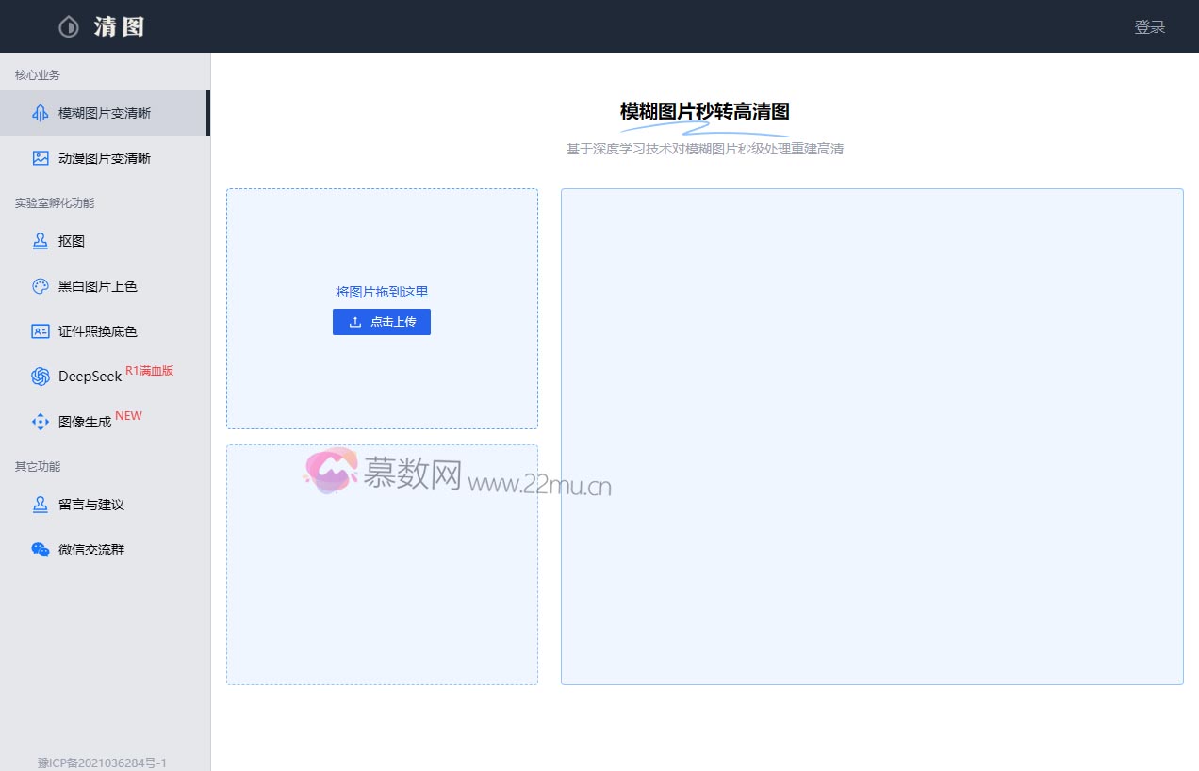Click the DeepSeek swirl logo icon
This screenshot has height=771, width=1199.
[41, 377]
